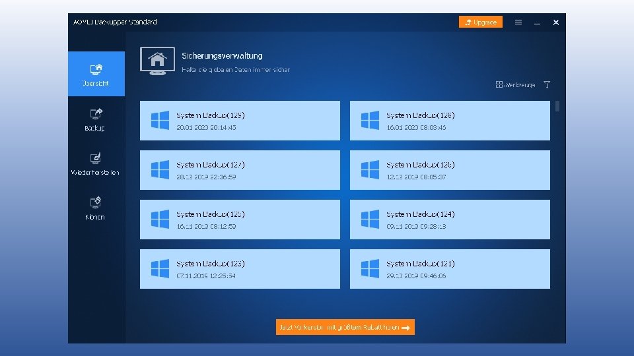Open the hamburger menu in title bar
The height and width of the screenshot is (356, 634).
[x=518, y=22]
